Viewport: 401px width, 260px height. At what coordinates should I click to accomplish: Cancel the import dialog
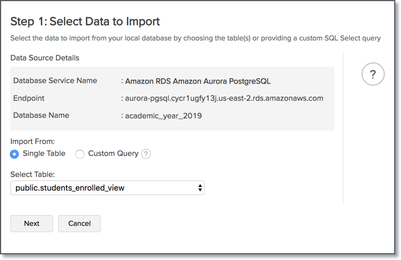79,224
